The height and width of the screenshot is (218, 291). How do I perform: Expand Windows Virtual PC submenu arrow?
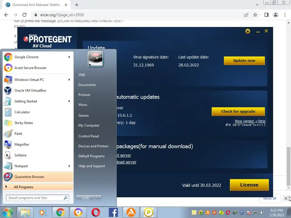[69, 80]
